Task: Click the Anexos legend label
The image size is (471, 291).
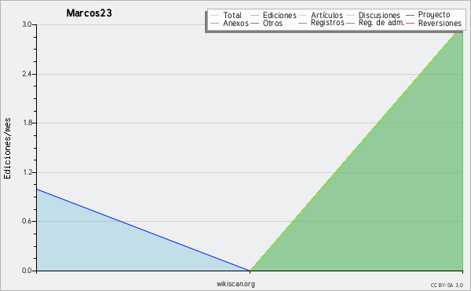Action: pyautogui.click(x=235, y=23)
